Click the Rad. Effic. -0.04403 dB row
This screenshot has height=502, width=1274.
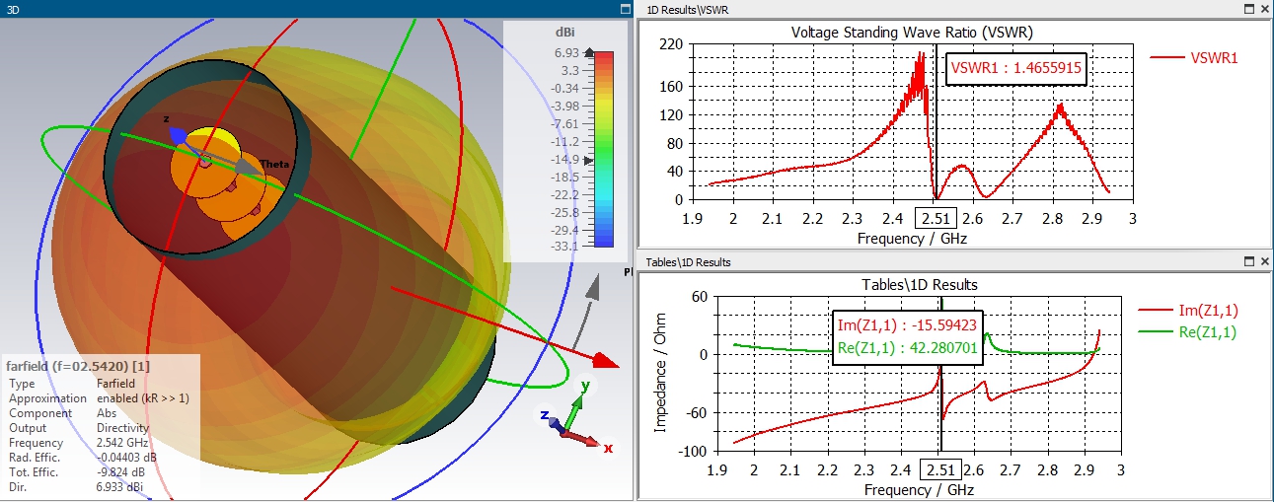[x=81, y=457]
